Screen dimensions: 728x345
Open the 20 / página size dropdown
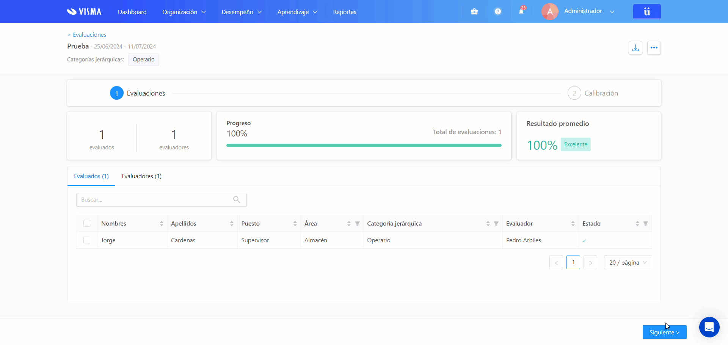[628, 262]
